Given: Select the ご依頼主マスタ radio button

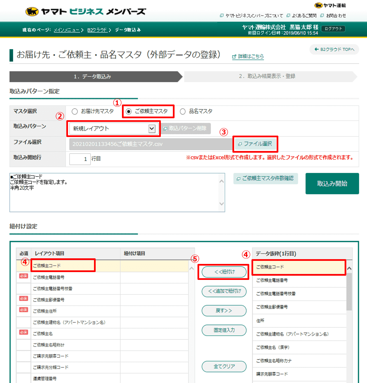Looking at the screenshot, I should pos(129,111).
